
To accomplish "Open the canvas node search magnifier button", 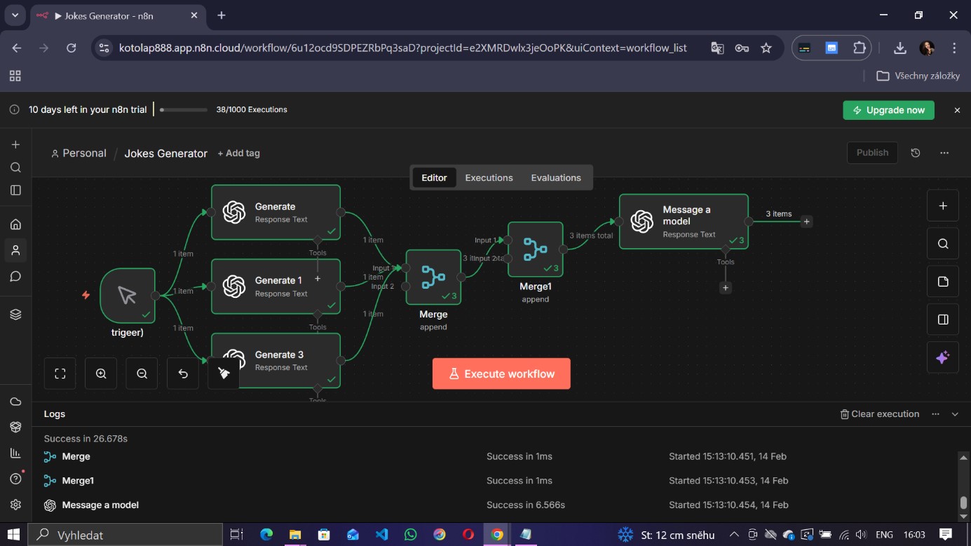I will (x=943, y=243).
